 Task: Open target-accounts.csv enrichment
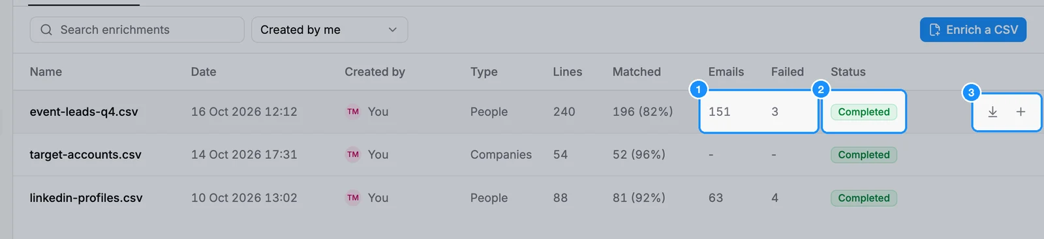click(x=85, y=155)
